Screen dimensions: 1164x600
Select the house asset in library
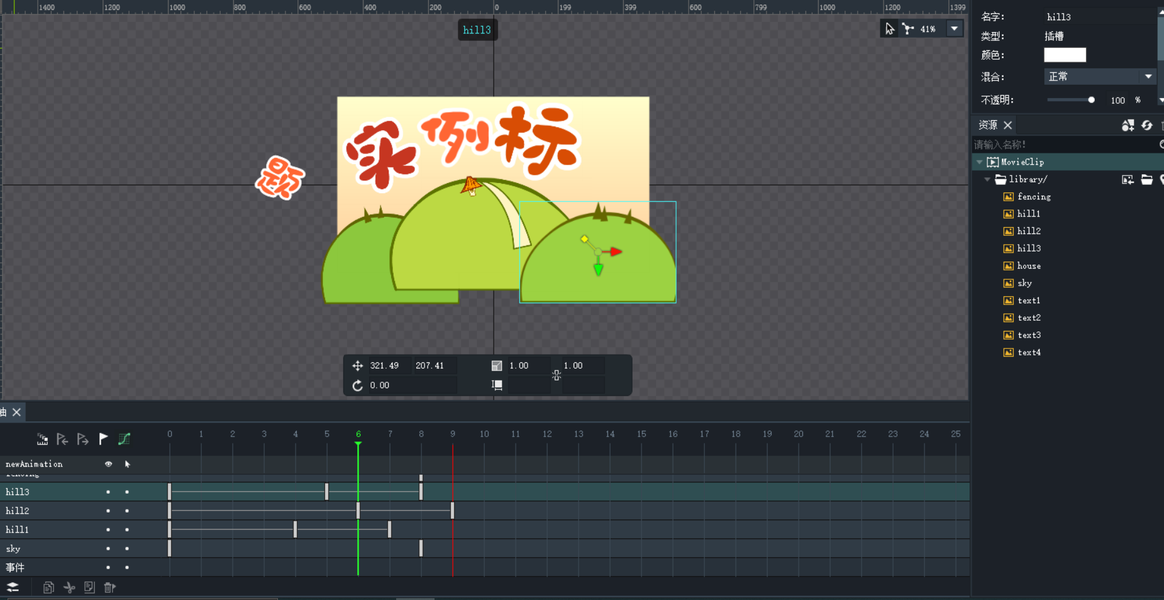(1029, 266)
